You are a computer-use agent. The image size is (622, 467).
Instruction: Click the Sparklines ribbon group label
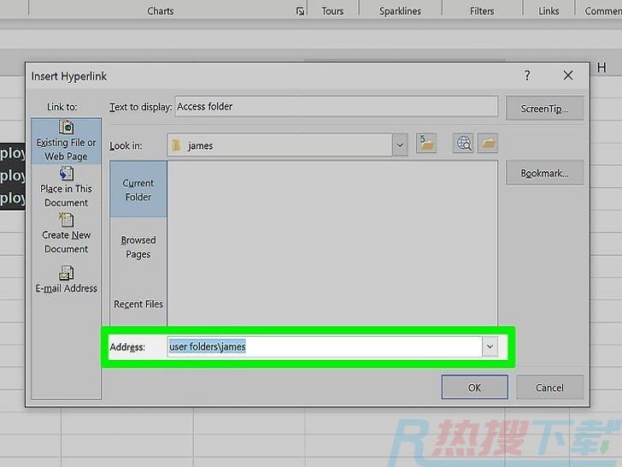(x=400, y=11)
